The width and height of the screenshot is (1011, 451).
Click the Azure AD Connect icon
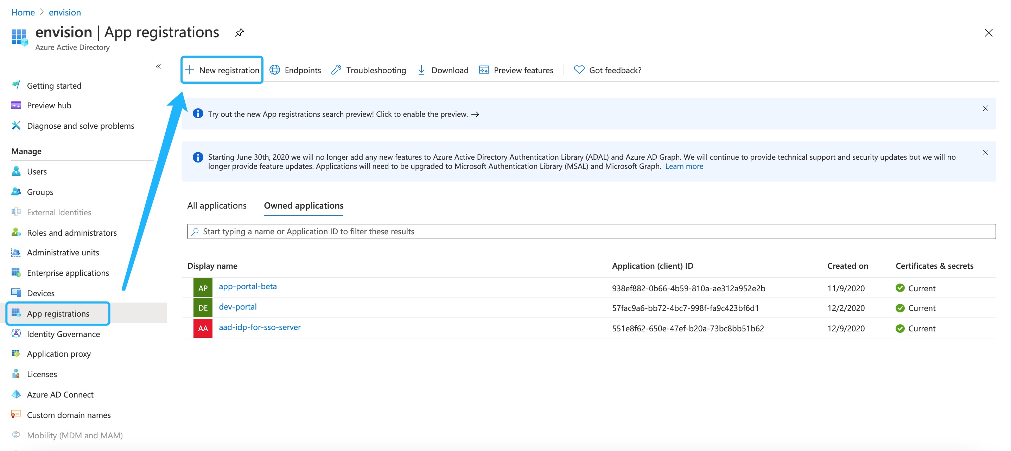tap(16, 394)
